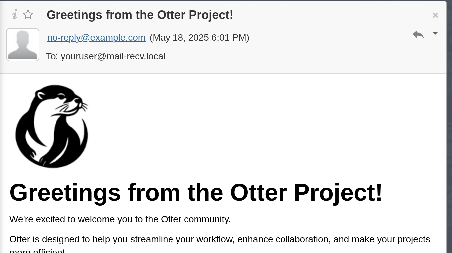Click the "To:" label in the header

coord(52,56)
